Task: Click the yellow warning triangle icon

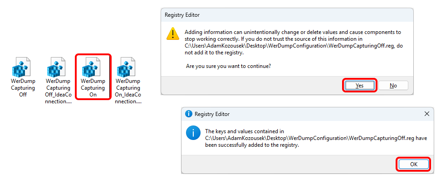Action: (x=173, y=34)
